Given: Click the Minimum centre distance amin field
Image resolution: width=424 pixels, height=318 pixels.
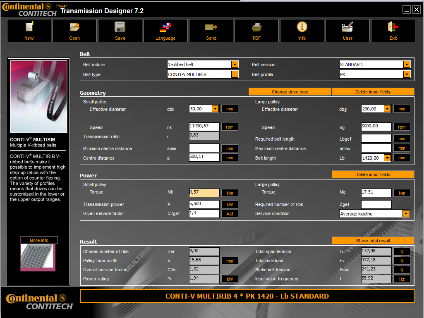Looking at the screenshot, I should [x=204, y=148].
